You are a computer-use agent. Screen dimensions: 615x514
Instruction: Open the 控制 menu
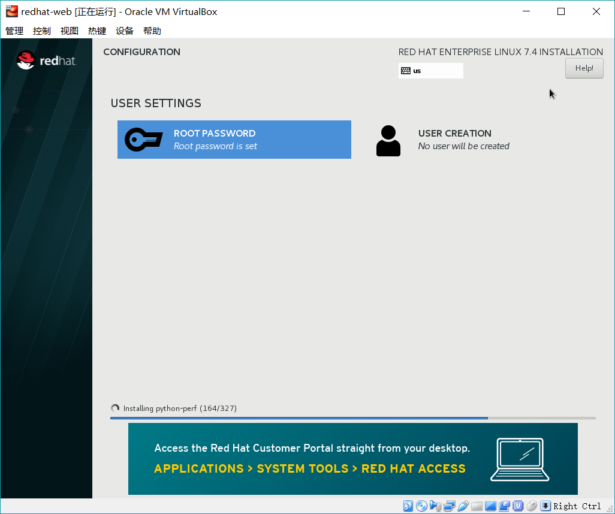tap(42, 31)
